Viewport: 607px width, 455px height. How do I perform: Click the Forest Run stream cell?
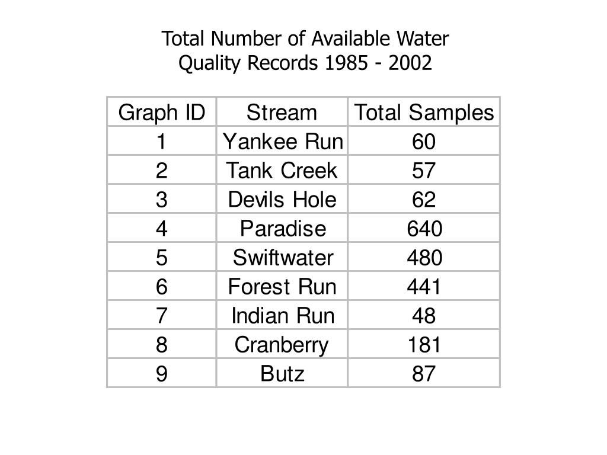(282, 286)
